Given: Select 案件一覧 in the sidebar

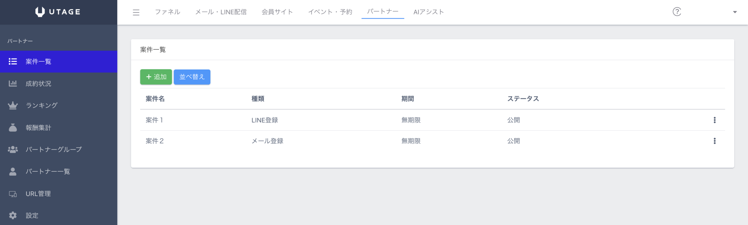Looking at the screenshot, I should point(38,62).
